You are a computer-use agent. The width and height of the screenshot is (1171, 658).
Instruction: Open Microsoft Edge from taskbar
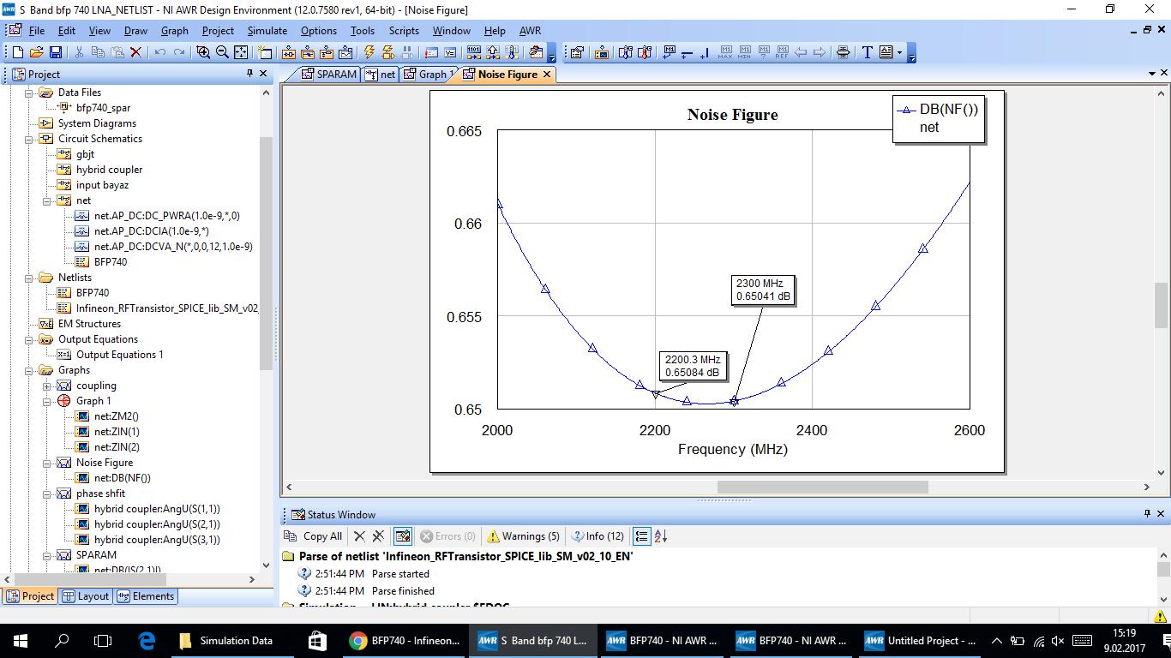point(147,640)
